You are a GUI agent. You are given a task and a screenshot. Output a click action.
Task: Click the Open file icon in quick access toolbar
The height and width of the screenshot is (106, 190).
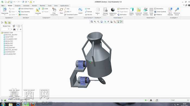[x=8, y=2]
